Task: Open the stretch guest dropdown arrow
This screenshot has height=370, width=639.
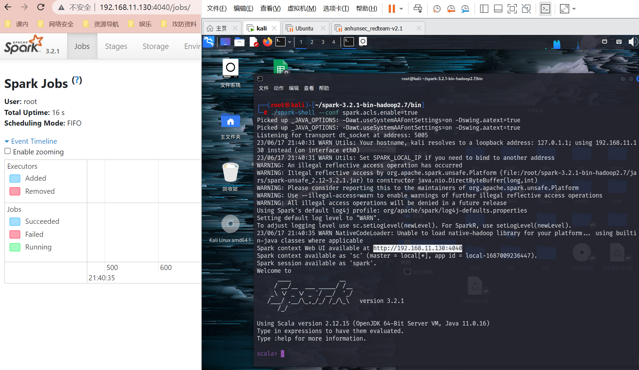Action: (574, 9)
